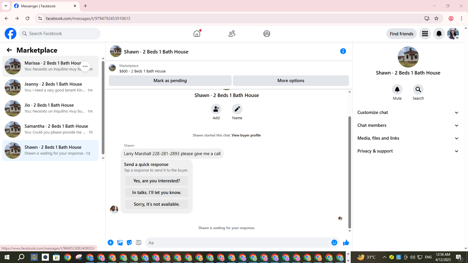
Task: Click the chat message scrollbar
Action: [350, 172]
